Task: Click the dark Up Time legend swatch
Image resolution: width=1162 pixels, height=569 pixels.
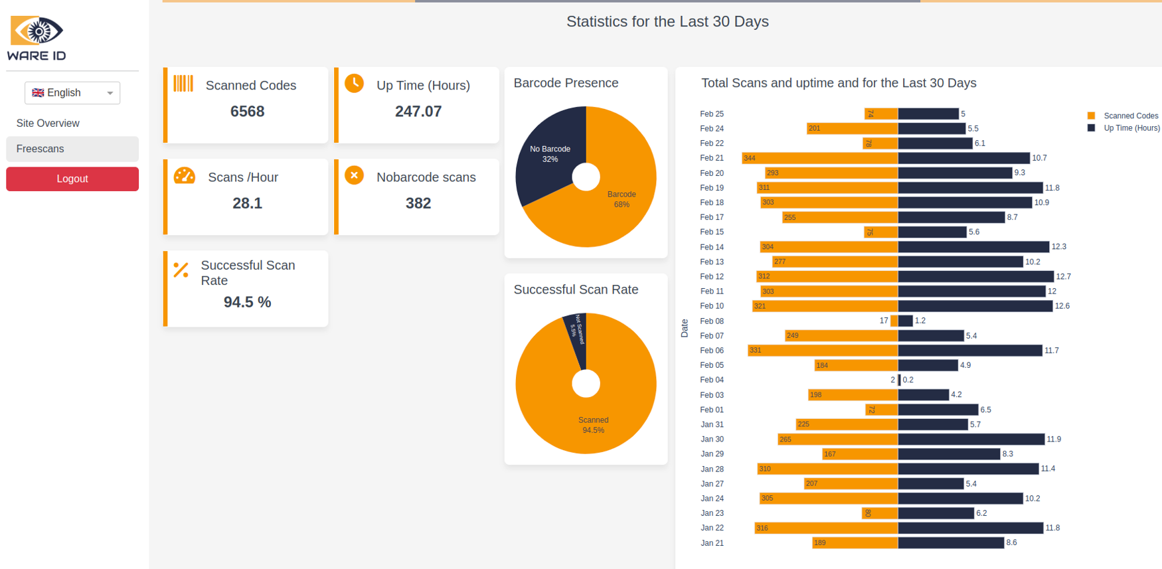Action: (x=1091, y=128)
